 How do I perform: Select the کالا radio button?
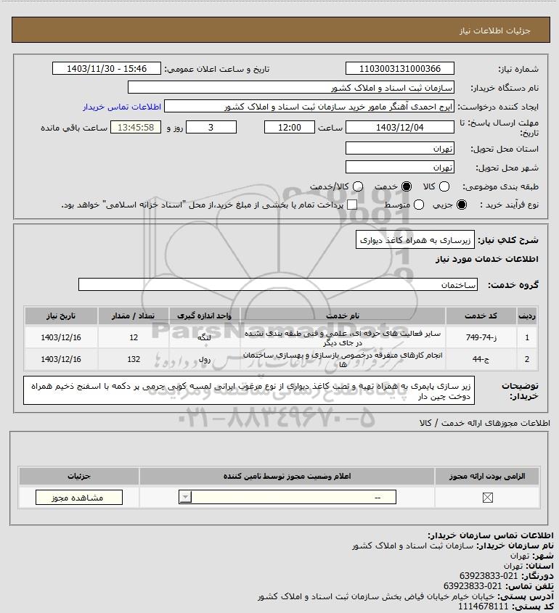tap(444, 187)
